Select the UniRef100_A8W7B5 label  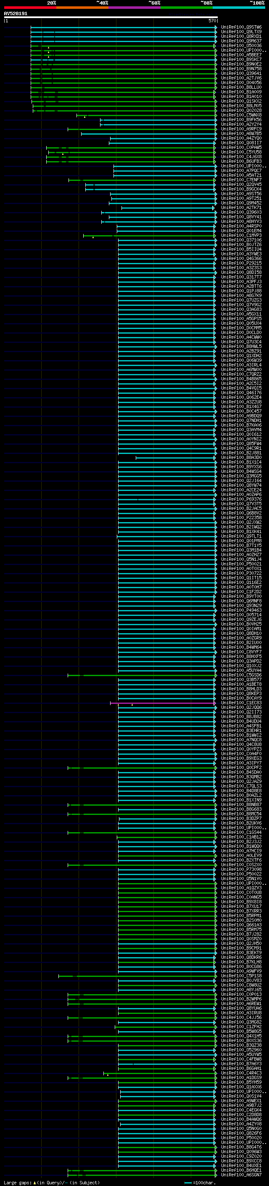(241, 133)
